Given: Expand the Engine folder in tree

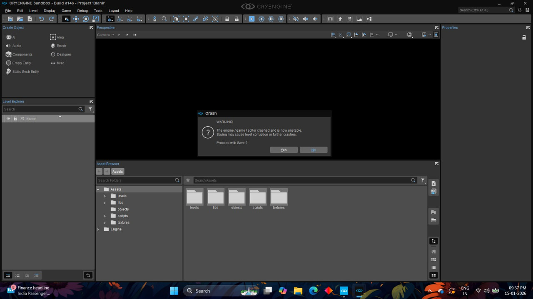Looking at the screenshot, I should coord(98,229).
